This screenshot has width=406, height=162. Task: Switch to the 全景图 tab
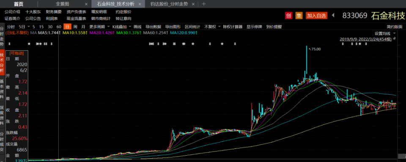63,4
